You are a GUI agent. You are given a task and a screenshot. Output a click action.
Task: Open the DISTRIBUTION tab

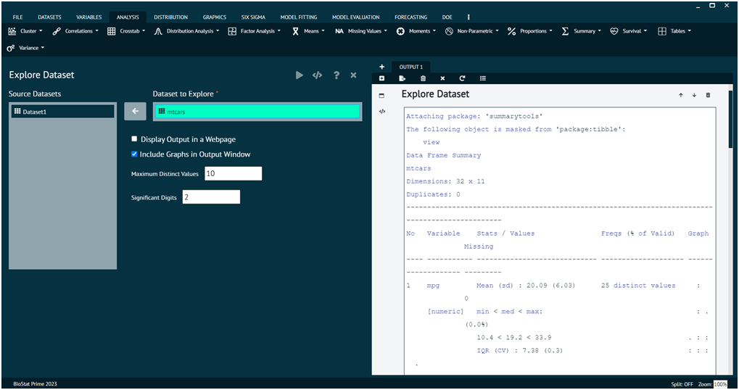click(170, 17)
